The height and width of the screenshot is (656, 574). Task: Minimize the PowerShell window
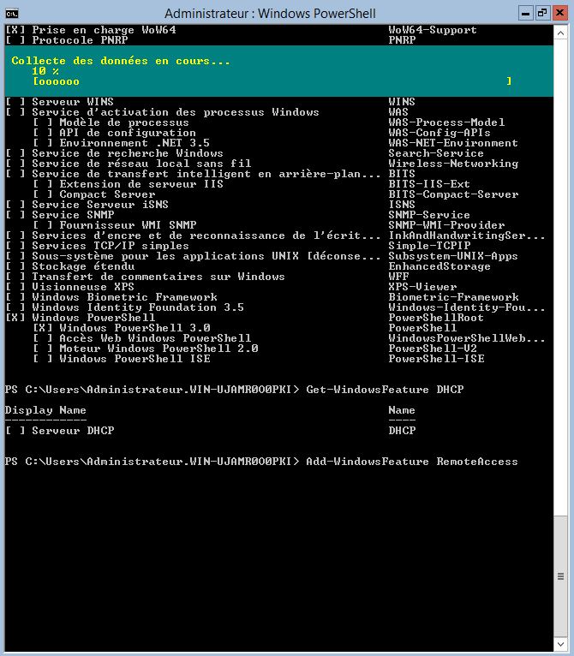coord(525,13)
